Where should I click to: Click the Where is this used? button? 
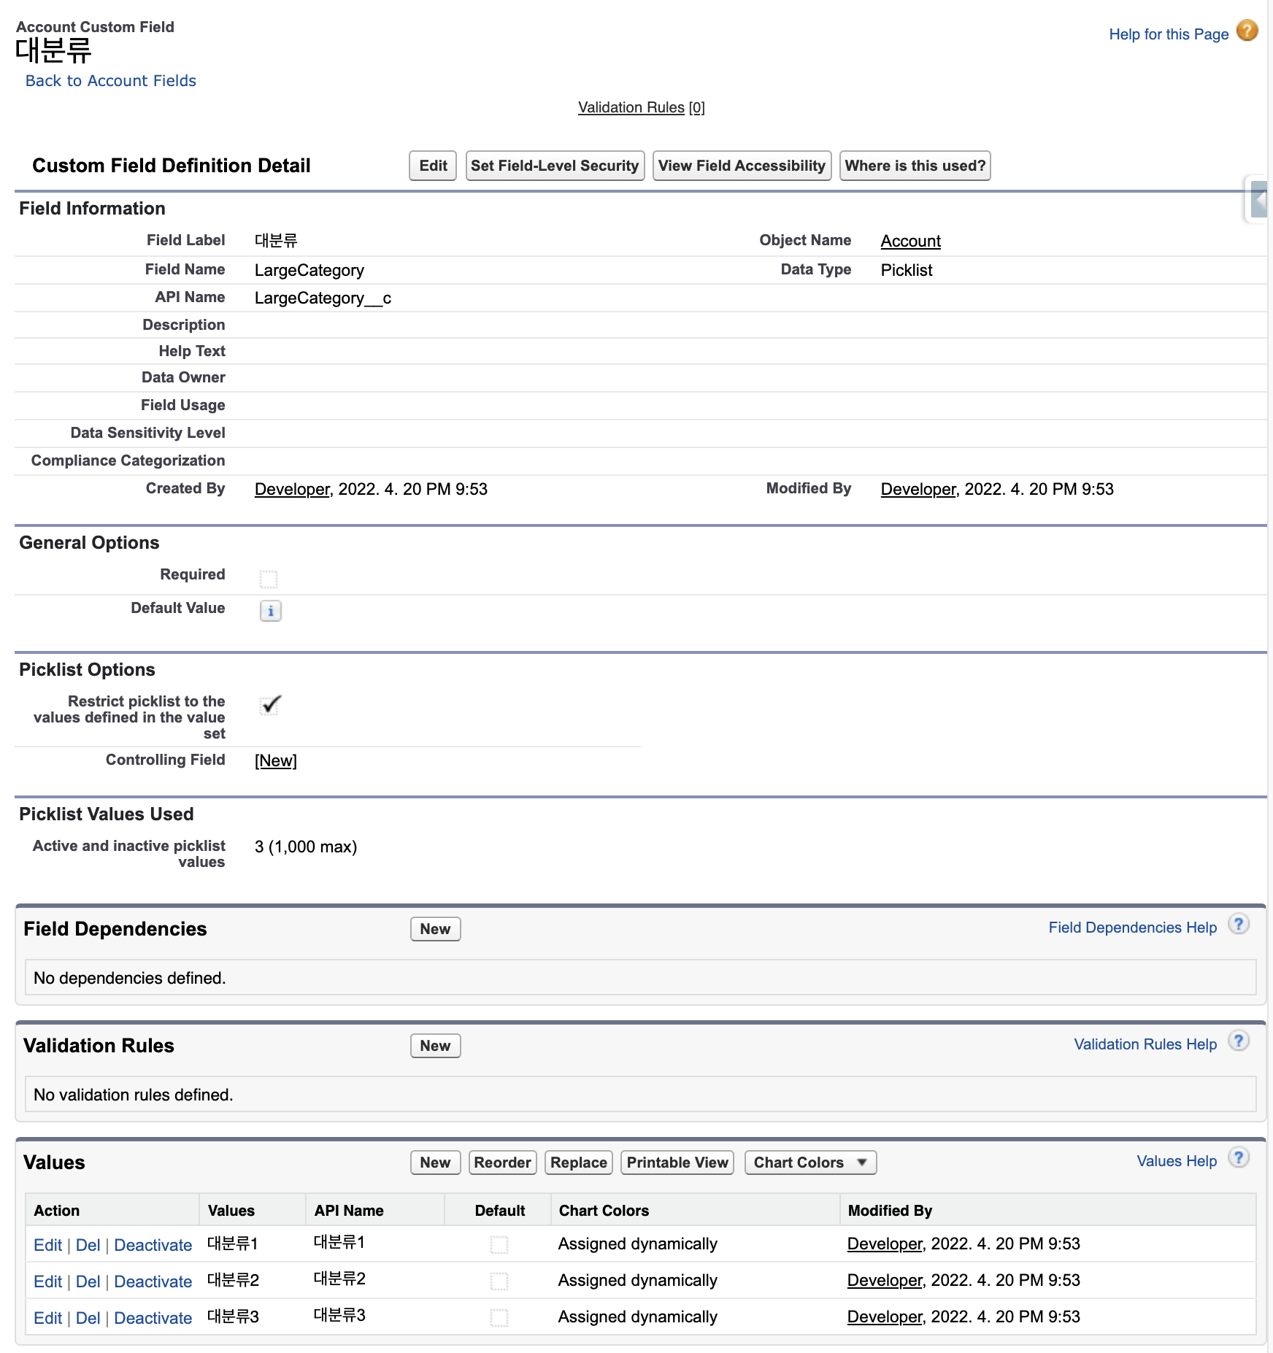tap(915, 166)
